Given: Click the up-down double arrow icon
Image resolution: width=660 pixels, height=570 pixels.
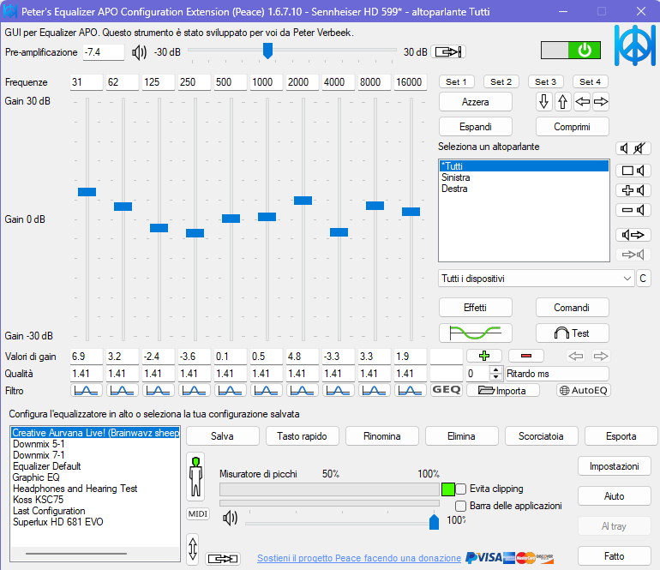Looking at the screenshot, I should pos(193,549).
